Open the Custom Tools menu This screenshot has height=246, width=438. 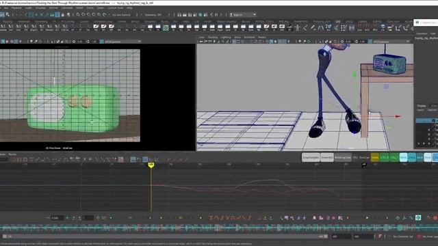tap(116, 8)
